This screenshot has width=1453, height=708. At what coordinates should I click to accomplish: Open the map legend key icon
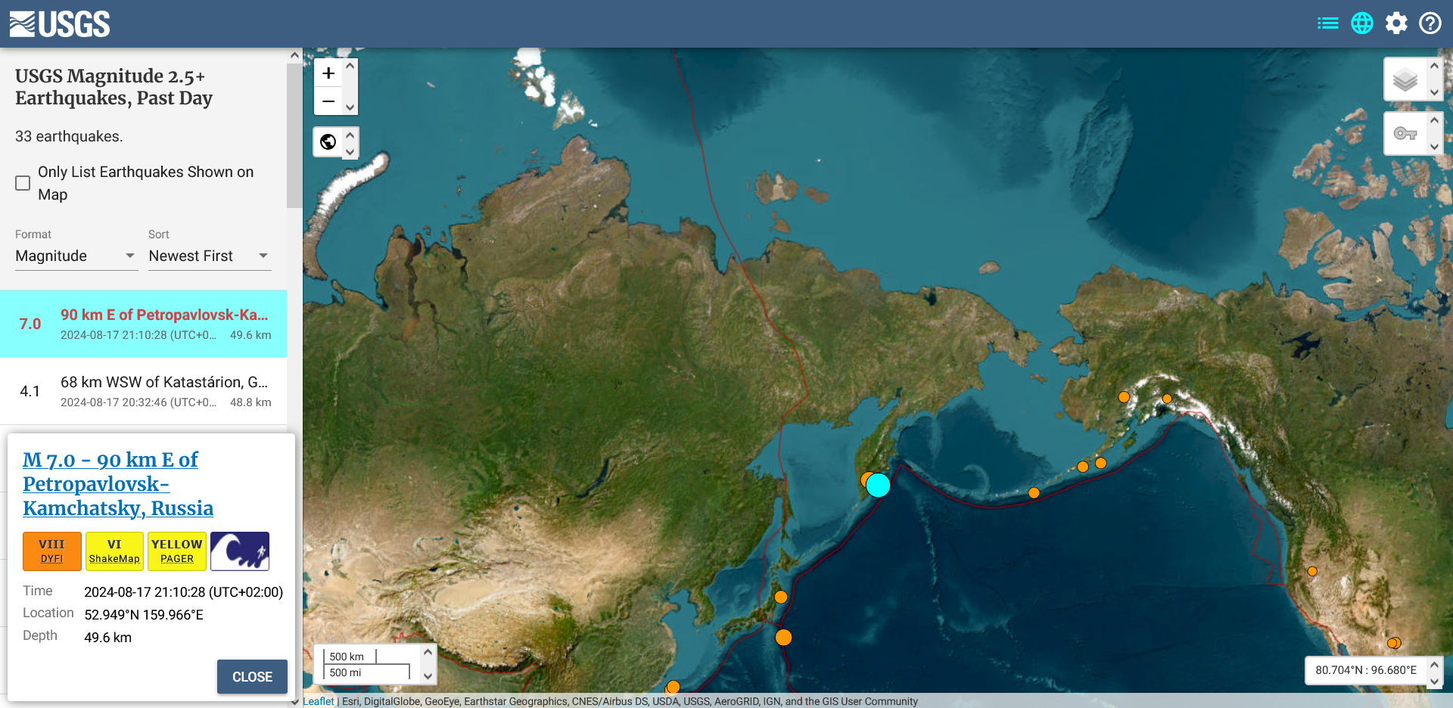point(1405,133)
